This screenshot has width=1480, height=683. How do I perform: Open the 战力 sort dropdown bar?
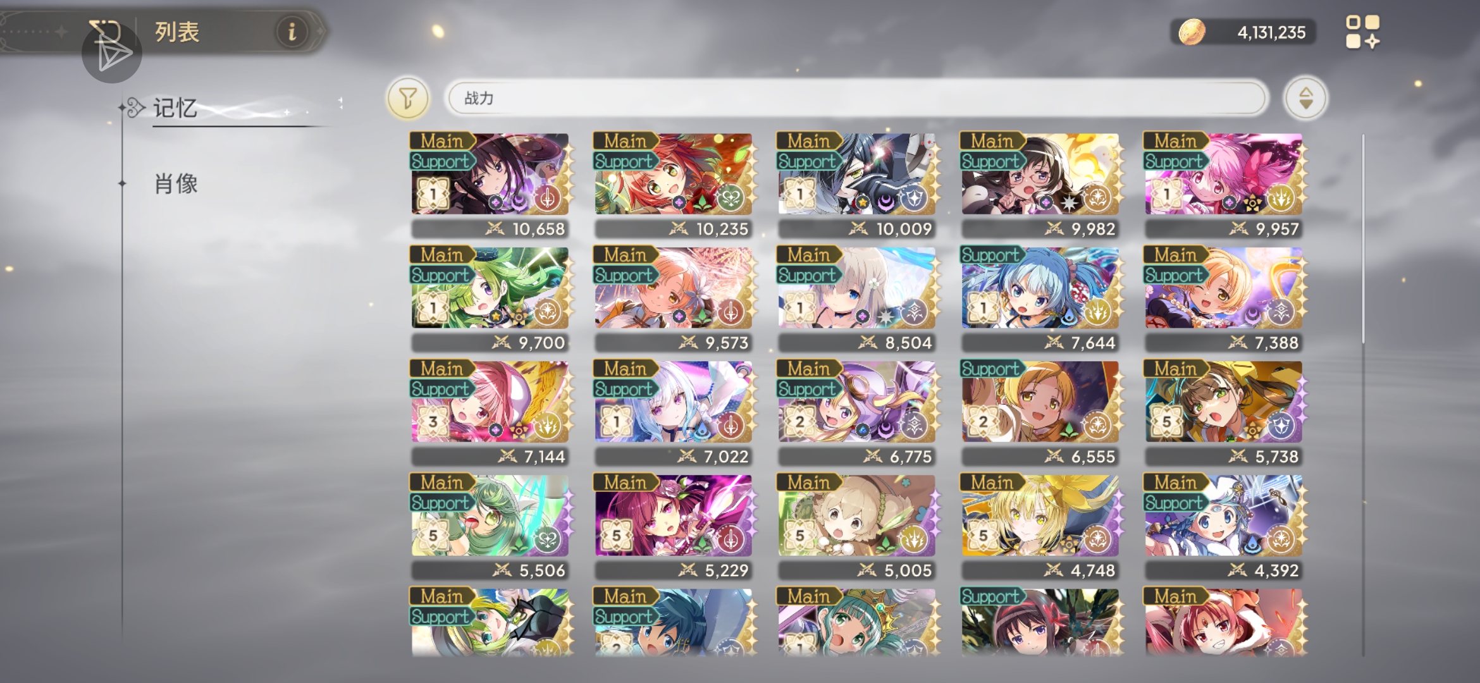coord(856,98)
